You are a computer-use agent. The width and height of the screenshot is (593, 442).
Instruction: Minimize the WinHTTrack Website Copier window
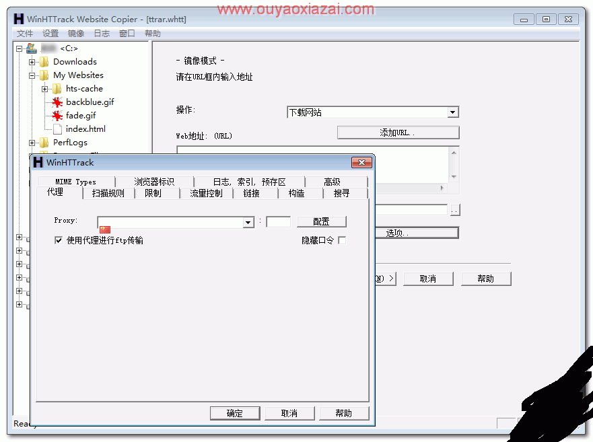(x=524, y=20)
